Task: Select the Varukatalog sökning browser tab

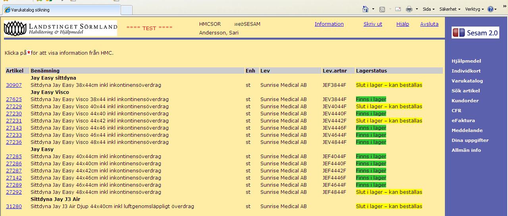Action: [61, 10]
